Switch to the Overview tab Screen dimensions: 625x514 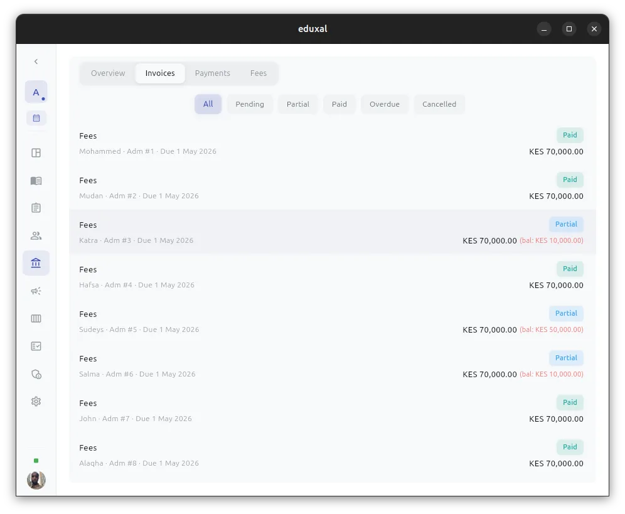(x=108, y=73)
